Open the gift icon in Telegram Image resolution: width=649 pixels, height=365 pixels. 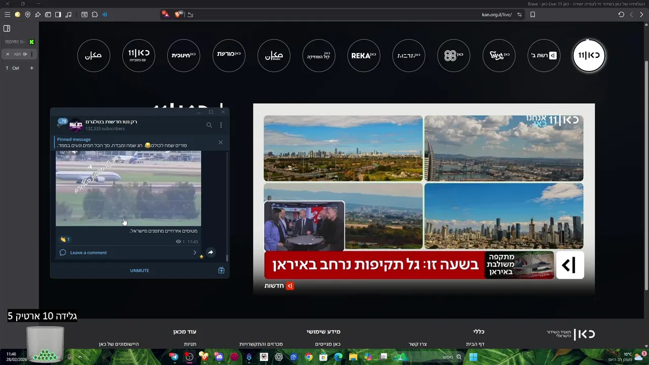pyautogui.click(x=222, y=271)
